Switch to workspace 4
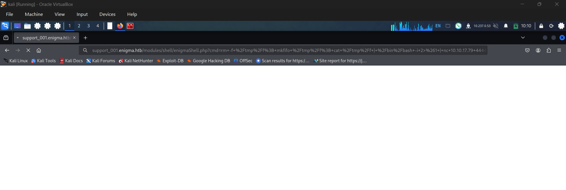566x190 pixels. [x=98, y=26]
